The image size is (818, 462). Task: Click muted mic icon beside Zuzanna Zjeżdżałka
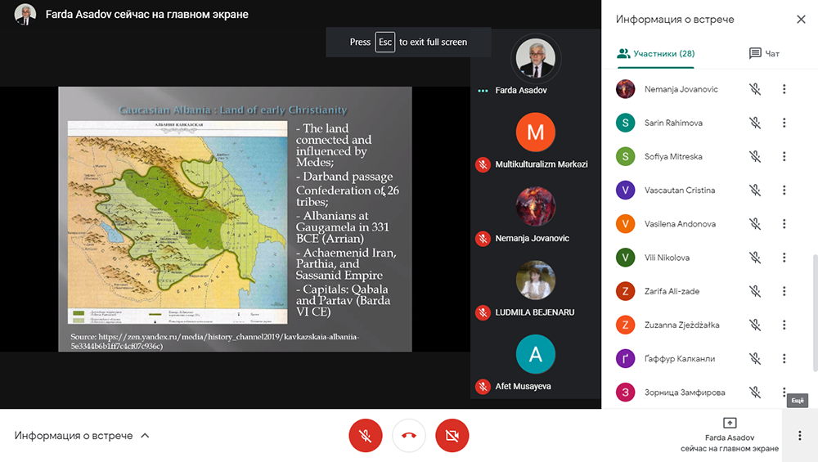pyautogui.click(x=755, y=325)
